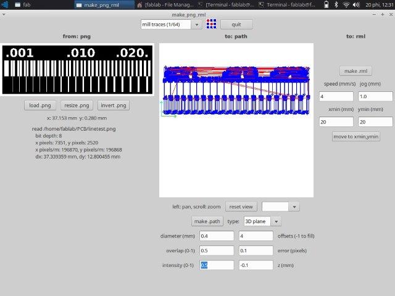The height and width of the screenshot is (296, 395).
Task: Focus the diameter (mm) field
Action: [x=217, y=236]
